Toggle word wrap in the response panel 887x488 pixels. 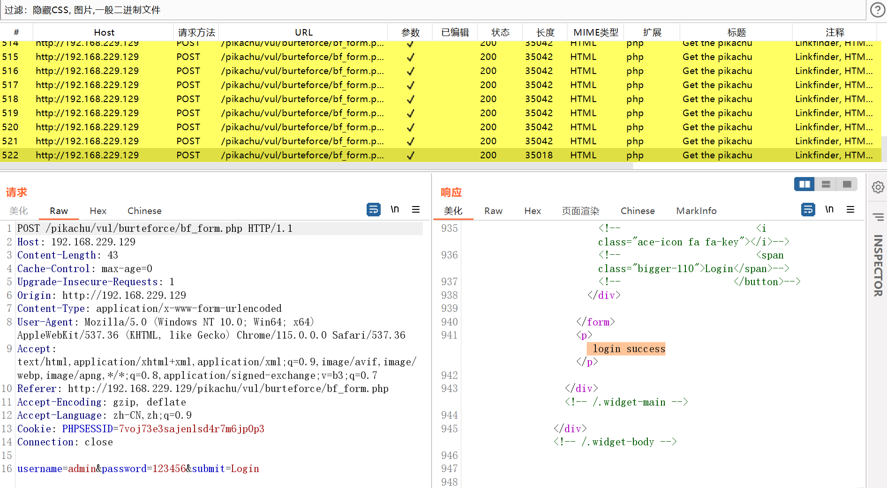point(808,209)
